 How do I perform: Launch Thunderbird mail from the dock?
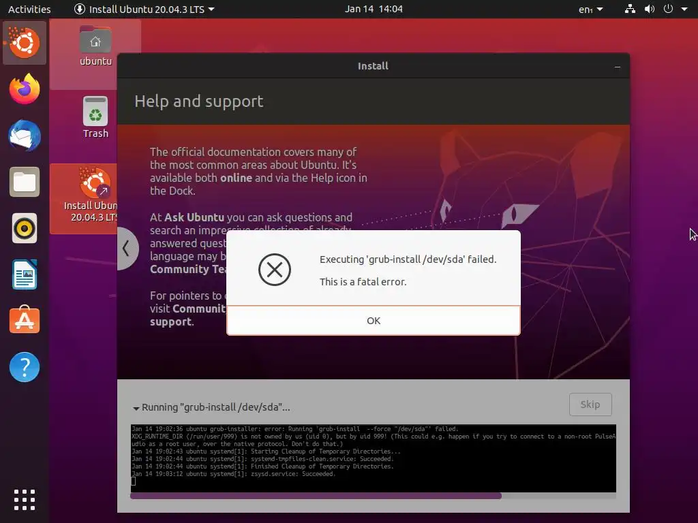click(x=25, y=136)
